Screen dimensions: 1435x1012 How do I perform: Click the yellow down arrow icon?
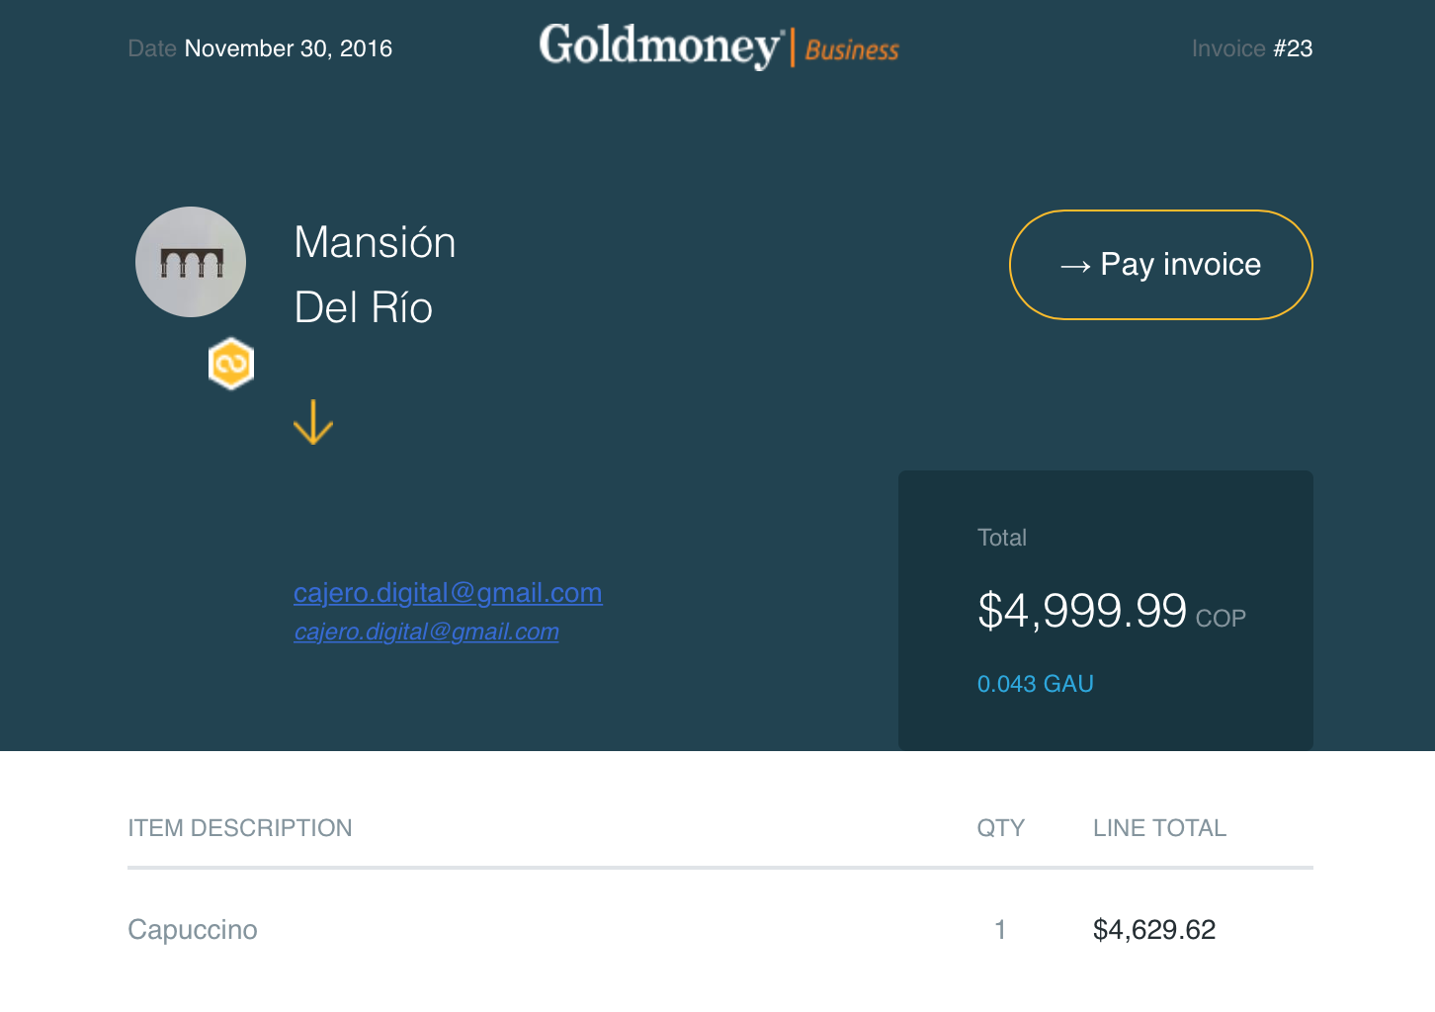[313, 422]
